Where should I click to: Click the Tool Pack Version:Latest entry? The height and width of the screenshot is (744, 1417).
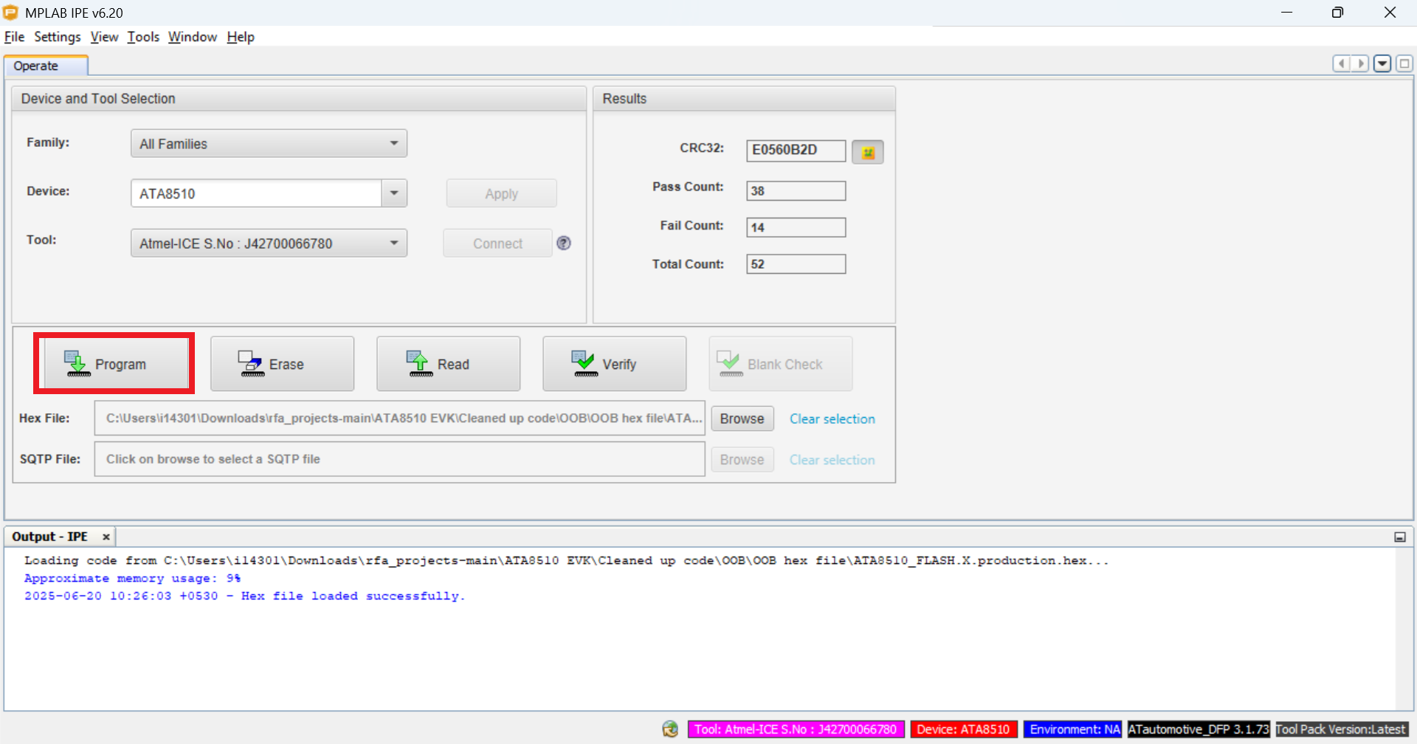1341,729
